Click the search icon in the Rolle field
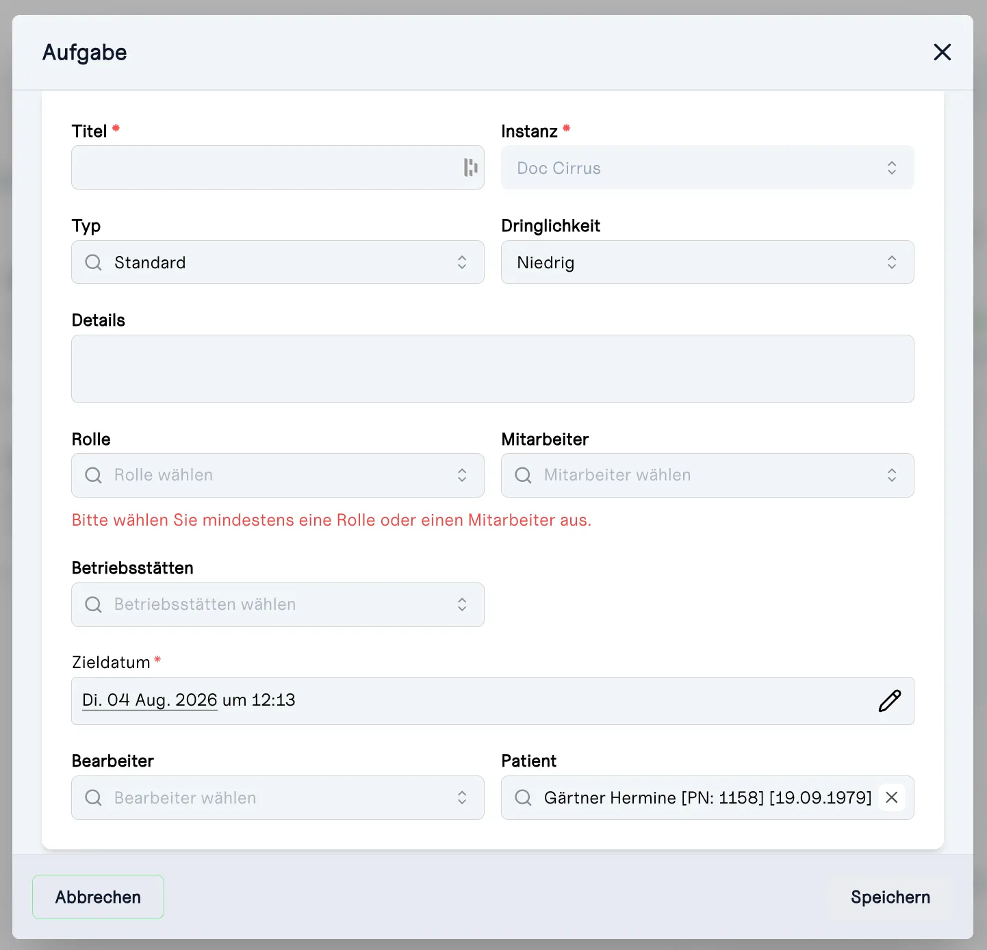The image size is (987, 950). coord(94,475)
